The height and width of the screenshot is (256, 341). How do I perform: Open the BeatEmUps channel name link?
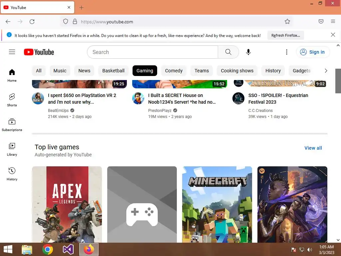tap(58, 111)
